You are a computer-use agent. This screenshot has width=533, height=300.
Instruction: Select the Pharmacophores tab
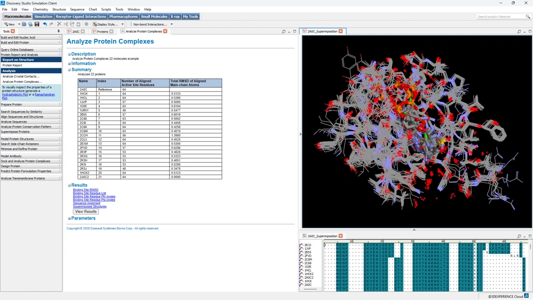123,16
